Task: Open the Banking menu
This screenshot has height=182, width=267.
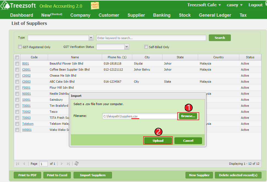Action: (162, 15)
